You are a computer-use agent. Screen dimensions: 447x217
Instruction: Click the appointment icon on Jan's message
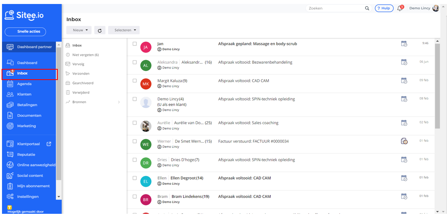(x=404, y=44)
